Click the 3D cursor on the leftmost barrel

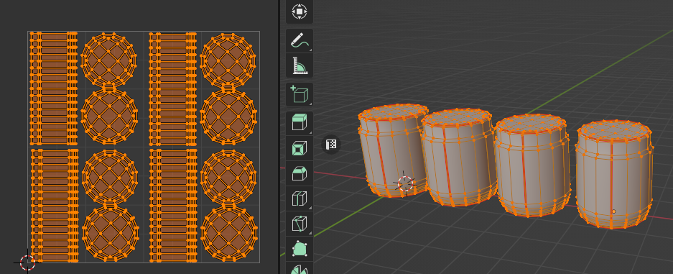pyautogui.click(x=405, y=184)
